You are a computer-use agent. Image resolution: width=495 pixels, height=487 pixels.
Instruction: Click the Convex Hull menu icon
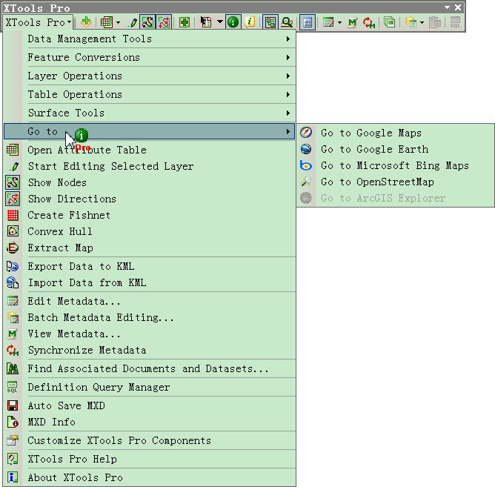click(13, 231)
